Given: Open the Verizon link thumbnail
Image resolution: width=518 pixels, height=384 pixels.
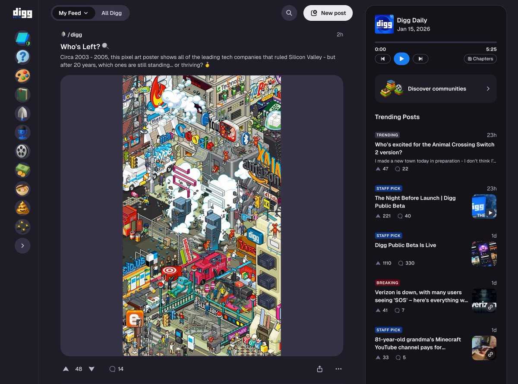Looking at the screenshot, I should pyautogui.click(x=484, y=301).
